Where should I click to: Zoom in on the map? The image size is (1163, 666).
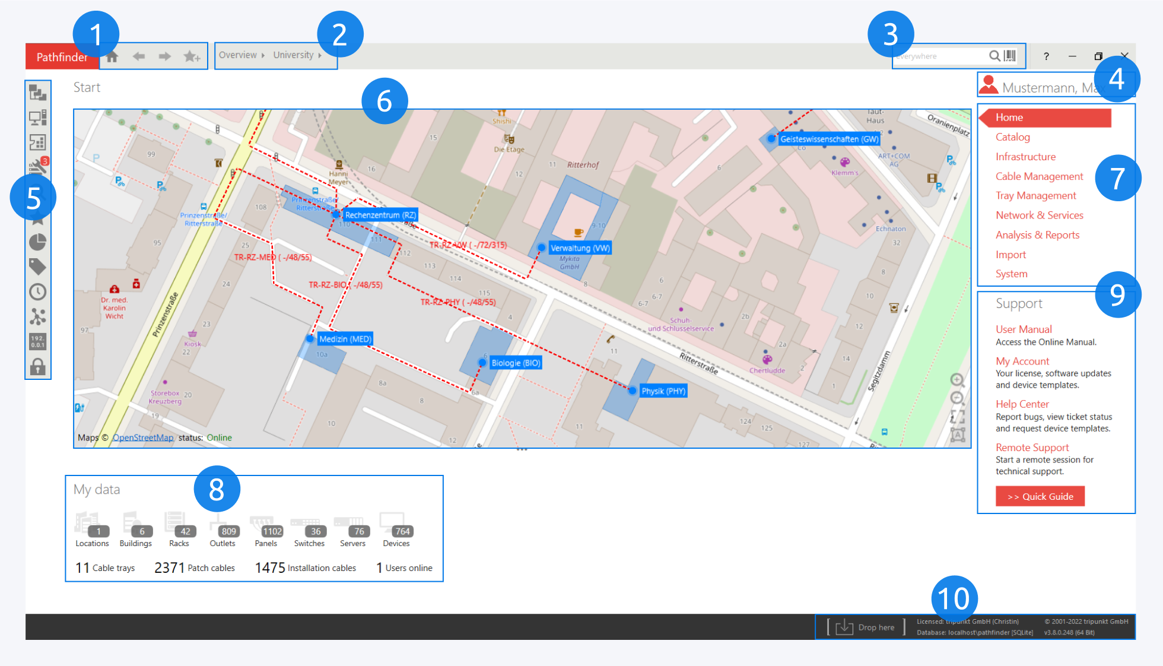(957, 380)
